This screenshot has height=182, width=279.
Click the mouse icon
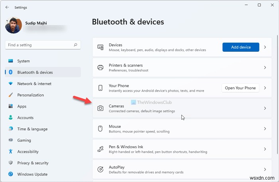click(x=100, y=129)
